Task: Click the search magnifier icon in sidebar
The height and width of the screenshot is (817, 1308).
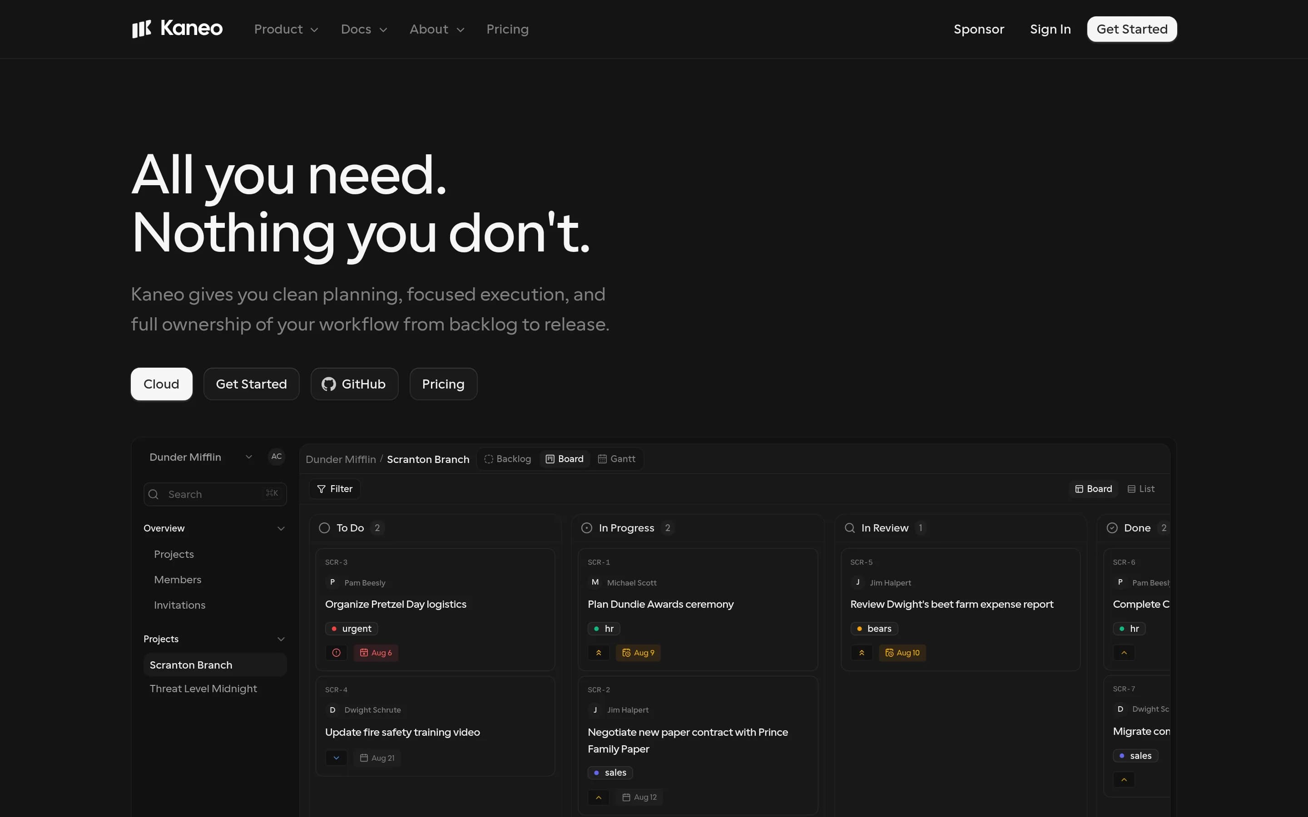Action: 154,494
